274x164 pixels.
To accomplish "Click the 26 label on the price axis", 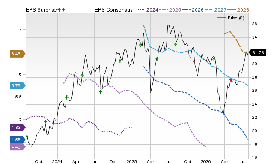I will click(255, 91).
